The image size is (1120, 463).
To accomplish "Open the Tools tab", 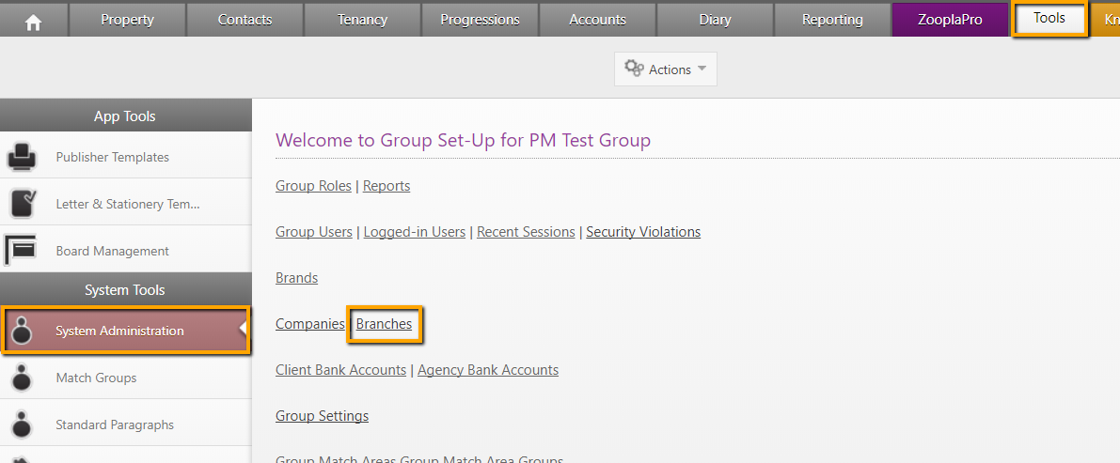I will [x=1049, y=19].
